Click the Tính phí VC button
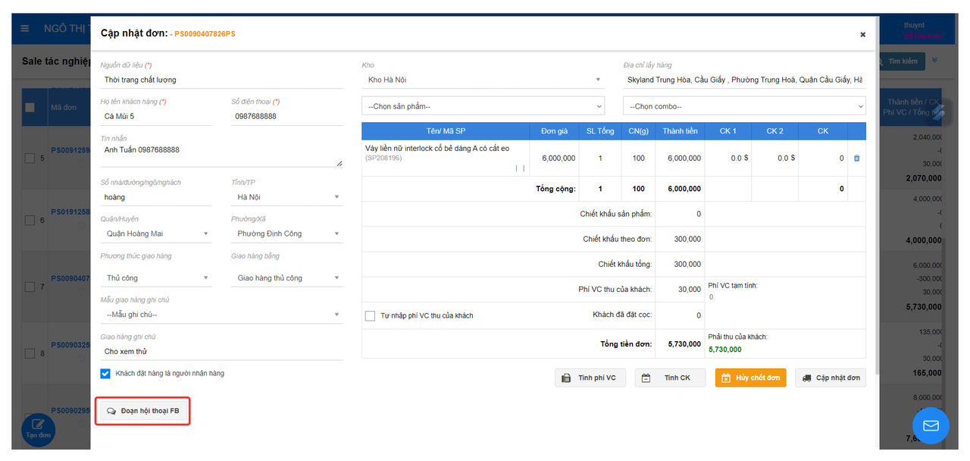This screenshot has width=970, height=461. coord(590,378)
